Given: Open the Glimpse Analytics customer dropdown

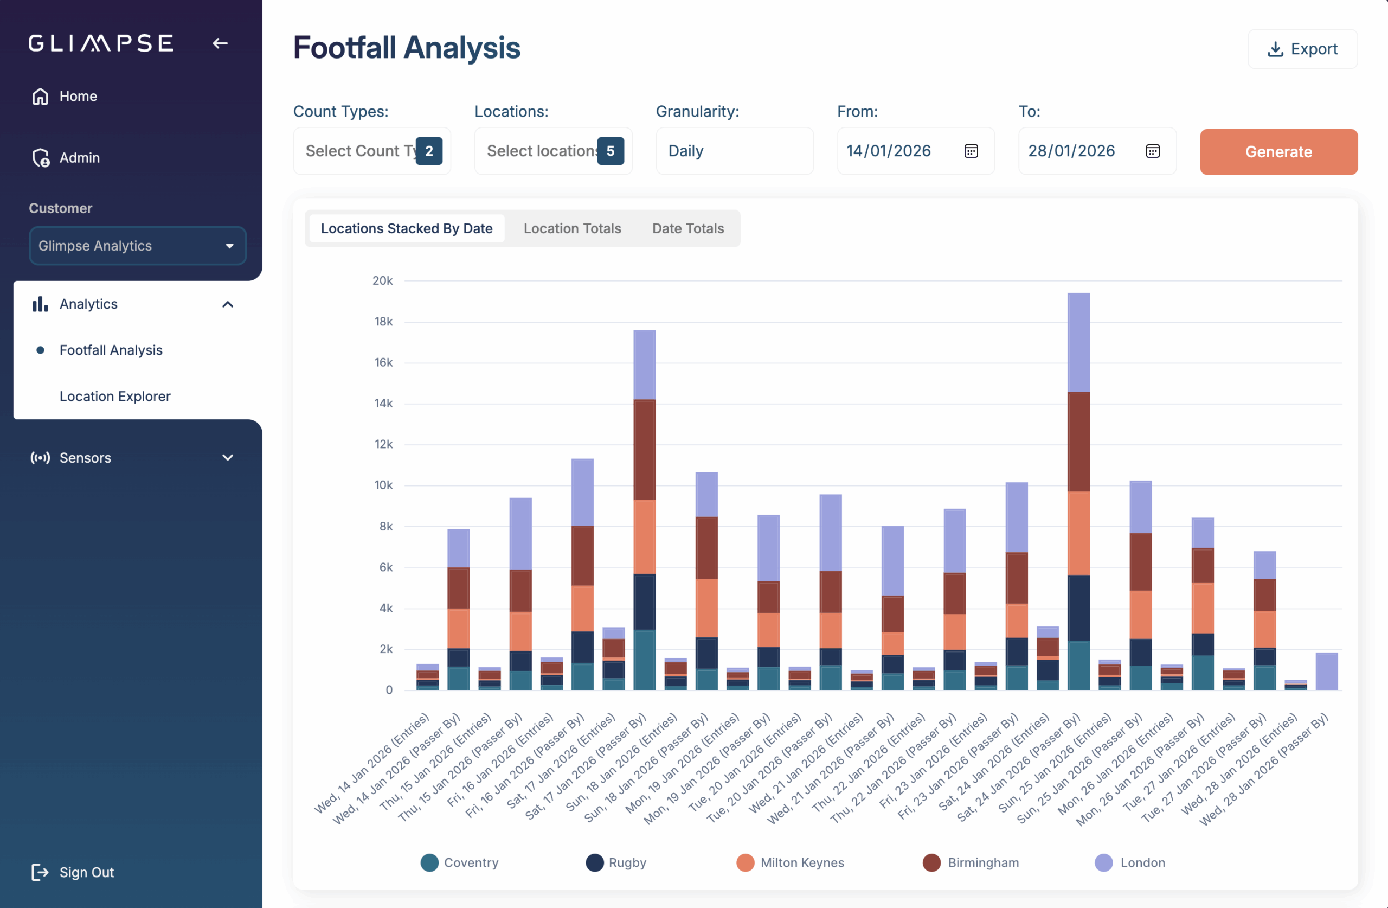Looking at the screenshot, I should pos(138,246).
